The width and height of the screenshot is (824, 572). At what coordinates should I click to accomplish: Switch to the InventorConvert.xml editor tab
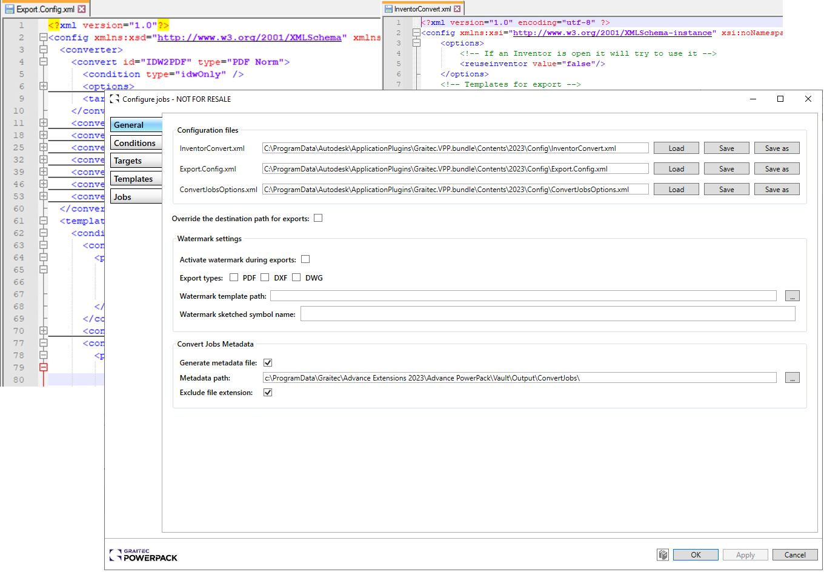tap(423, 9)
